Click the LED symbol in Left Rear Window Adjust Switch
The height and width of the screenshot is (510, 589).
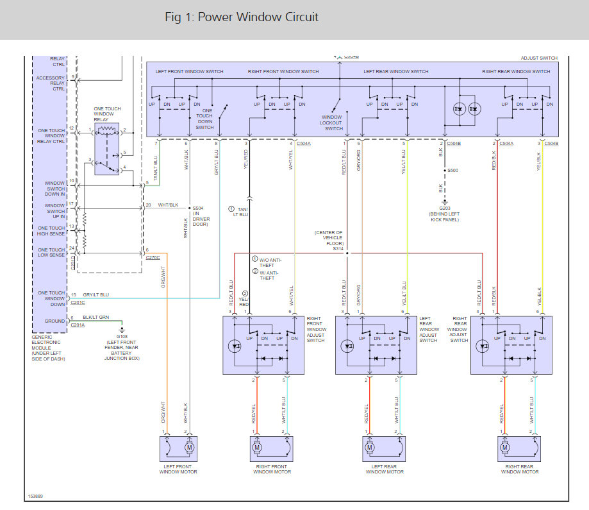click(347, 346)
